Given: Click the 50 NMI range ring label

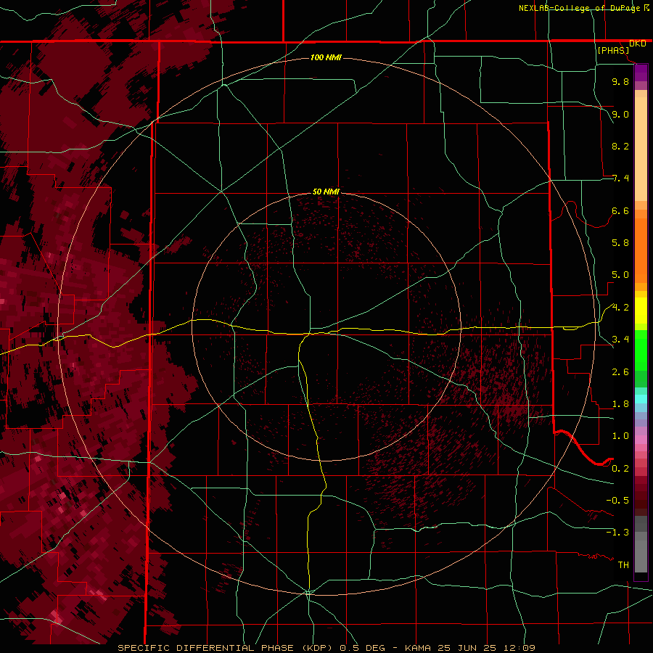Looking at the screenshot, I should pyautogui.click(x=326, y=192).
